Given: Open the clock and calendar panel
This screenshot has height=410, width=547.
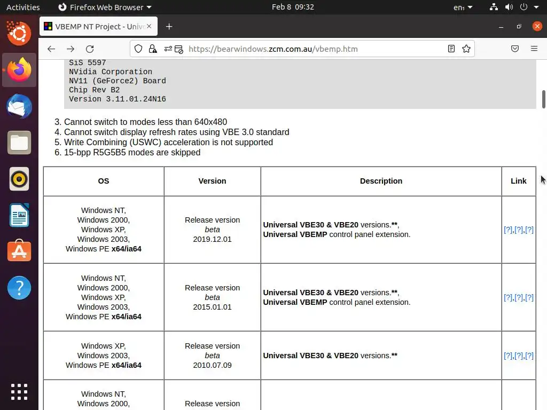Looking at the screenshot, I should [x=293, y=7].
